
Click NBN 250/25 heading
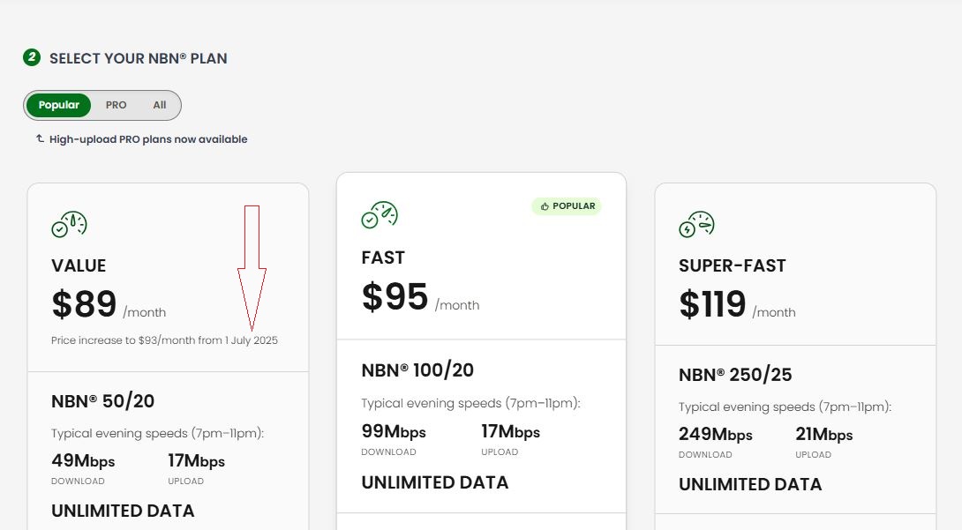point(735,375)
